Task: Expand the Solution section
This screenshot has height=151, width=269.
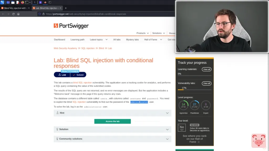Action: (x=112, y=129)
